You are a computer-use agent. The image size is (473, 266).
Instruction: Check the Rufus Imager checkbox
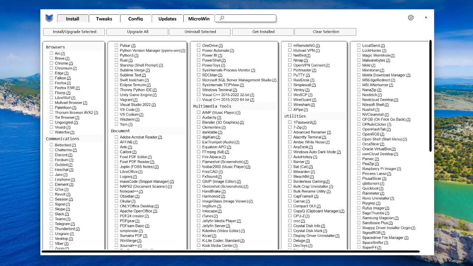coord(359,208)
